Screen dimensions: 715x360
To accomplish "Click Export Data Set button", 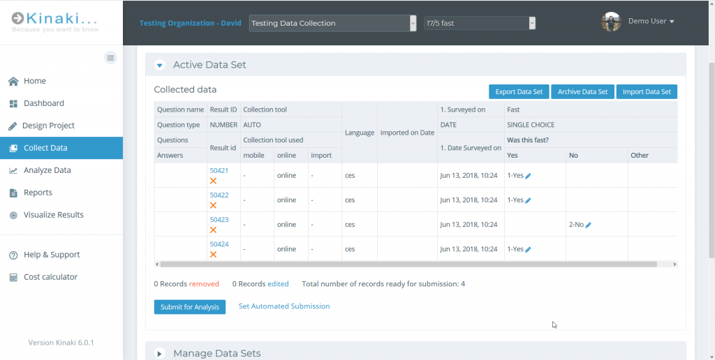I will point(519,91).
